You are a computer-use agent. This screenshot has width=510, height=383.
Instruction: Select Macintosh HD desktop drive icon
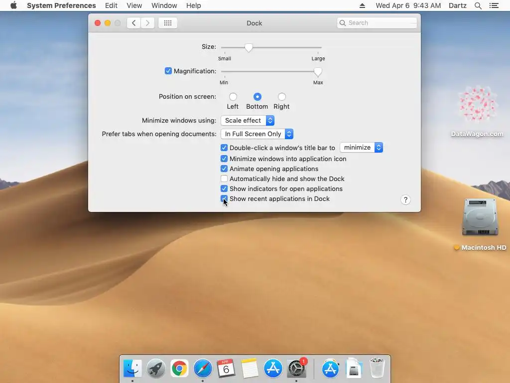[480, 217]
